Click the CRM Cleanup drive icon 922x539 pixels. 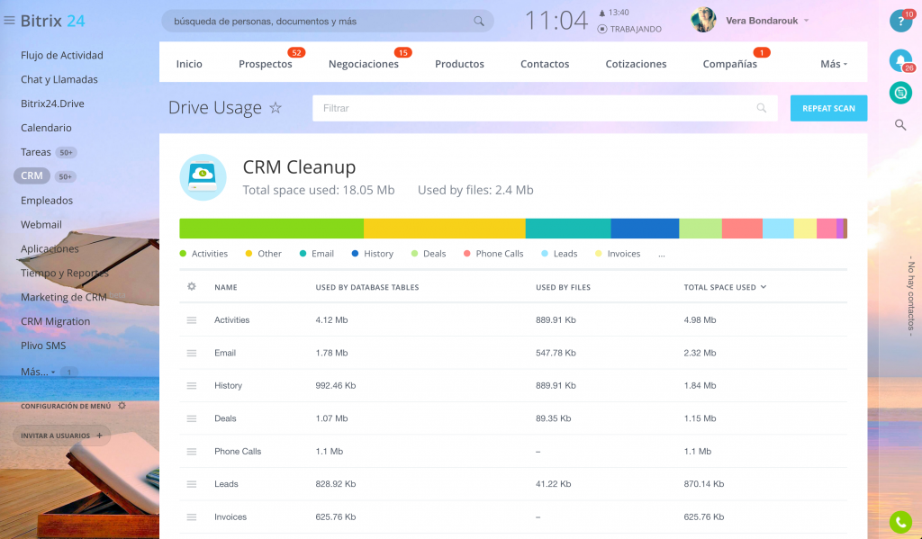tap(203, 177)
